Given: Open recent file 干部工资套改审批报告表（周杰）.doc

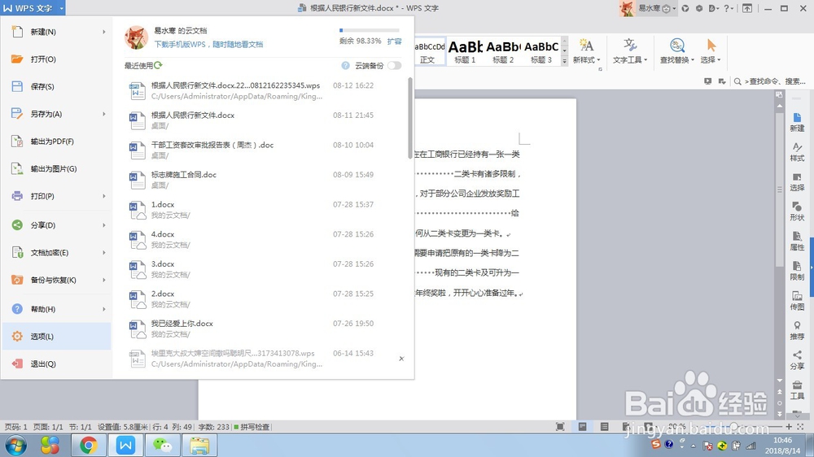Looking at the screenshot, I should tap(265, 150).
